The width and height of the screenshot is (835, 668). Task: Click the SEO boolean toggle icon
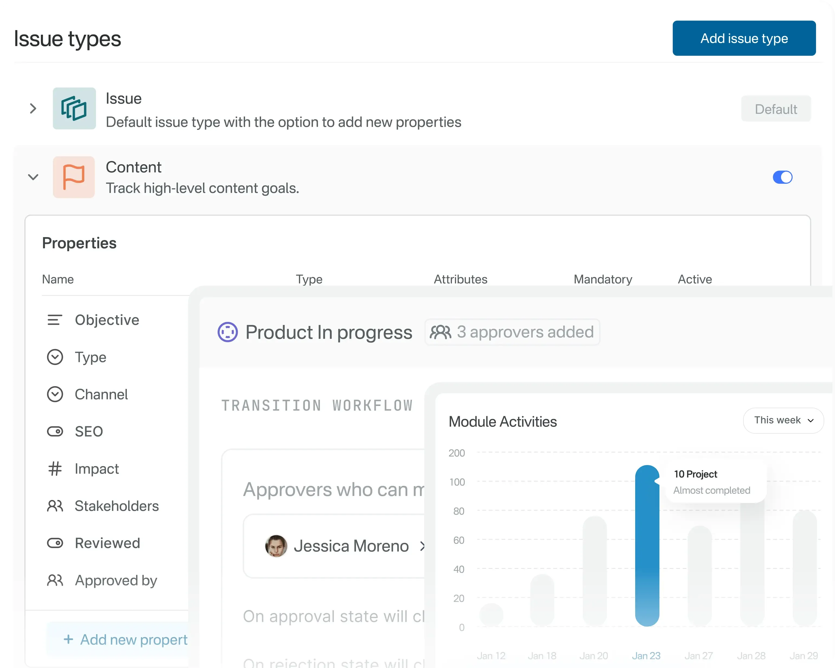click(x=54, y=431)
